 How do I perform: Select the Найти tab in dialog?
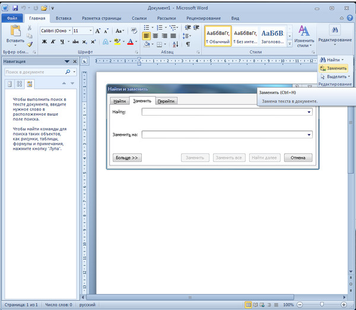[119, 101]
